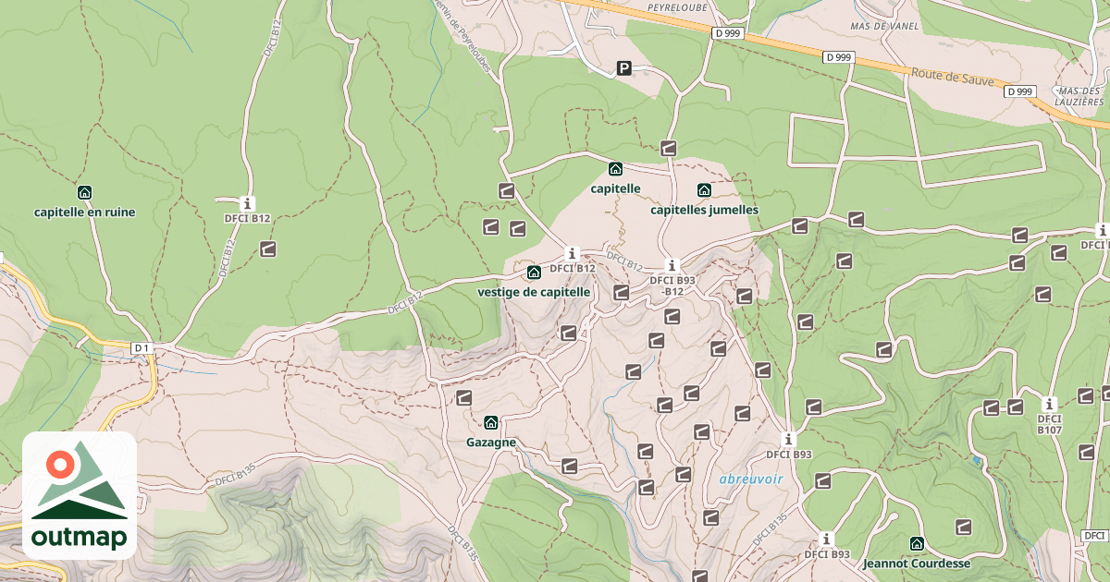Select the 'Gazagne' place name
1110x582 pixels.
[x=491, y=443]
